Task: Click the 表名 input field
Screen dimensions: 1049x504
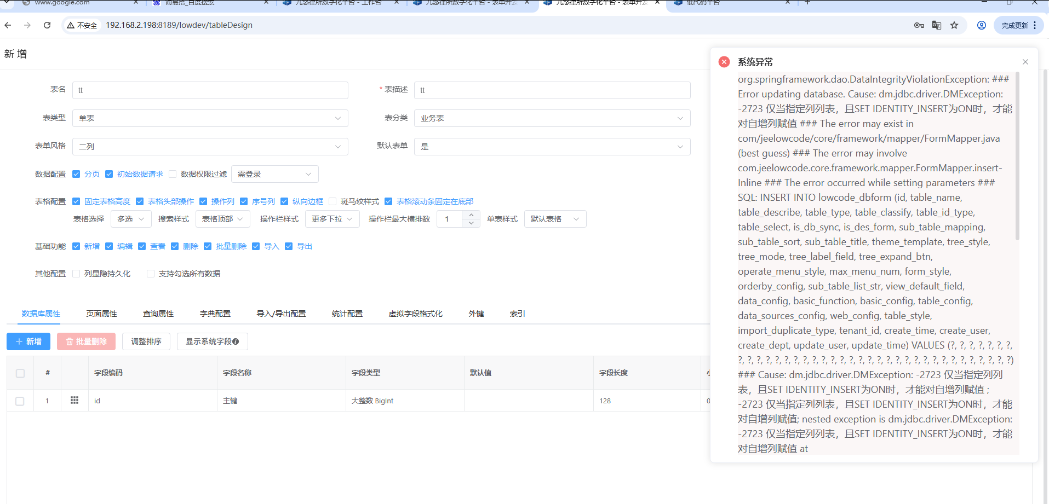Action: [210, 90]
